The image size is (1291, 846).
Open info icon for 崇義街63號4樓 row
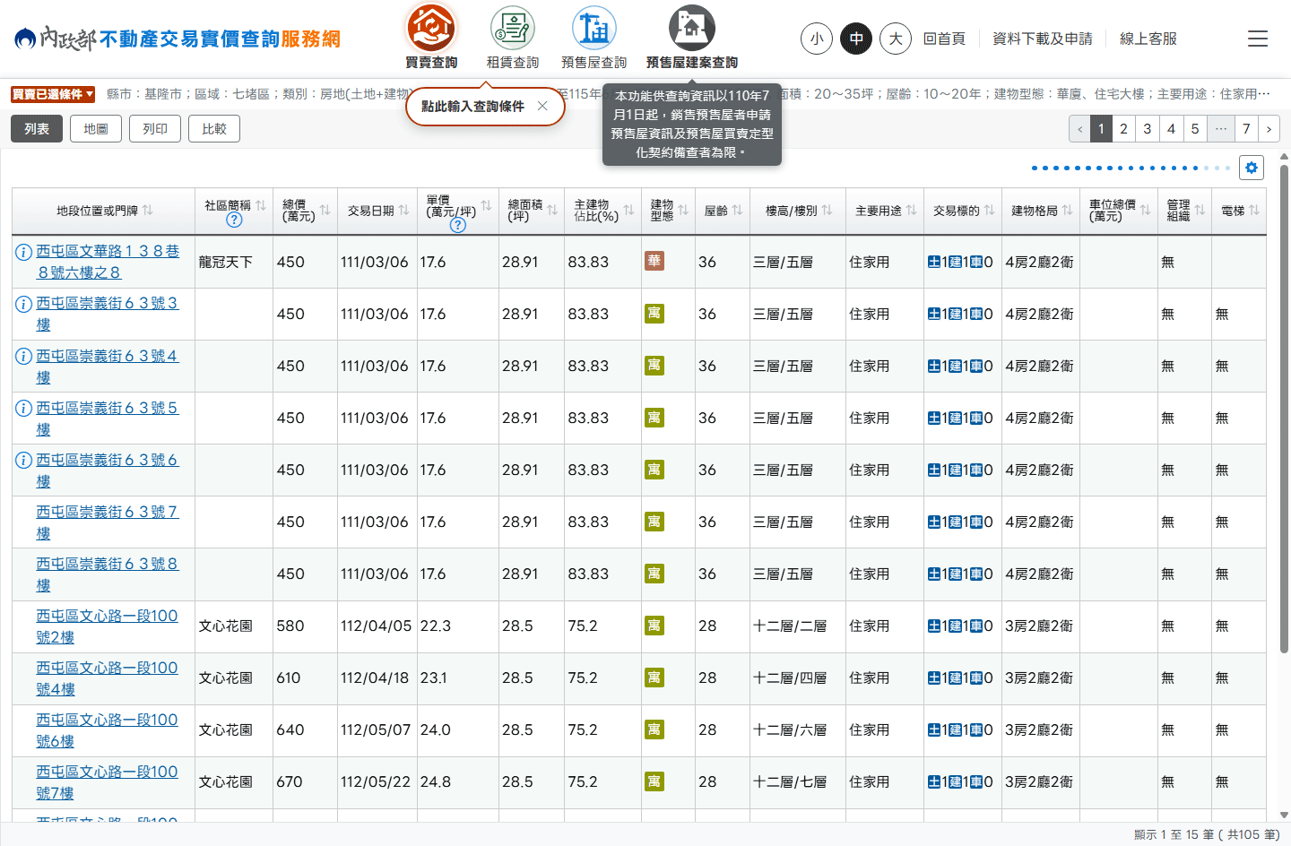click(x=24, y=356)
